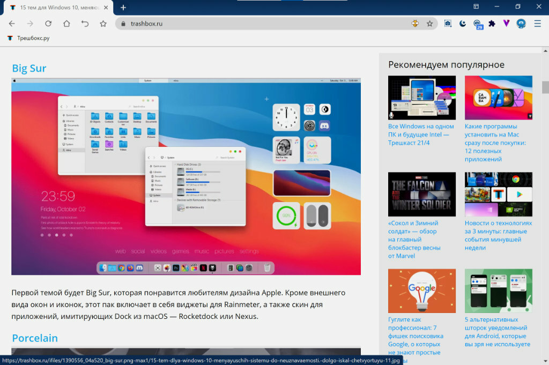549x365 pixels.
Task: Open the browser home page
Action: pyautogui.click(x=66, y=24)
